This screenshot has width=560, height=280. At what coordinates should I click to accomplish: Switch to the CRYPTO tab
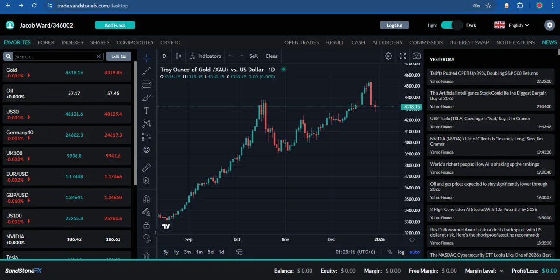[x=170, y=42]
